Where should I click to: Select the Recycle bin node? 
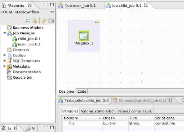coord(22,77)
